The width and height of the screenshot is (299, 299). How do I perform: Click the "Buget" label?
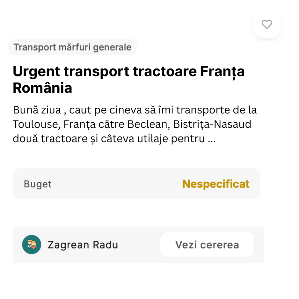[x=38, y=184]
